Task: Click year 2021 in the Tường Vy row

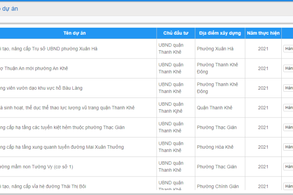Action: [263, 167]
